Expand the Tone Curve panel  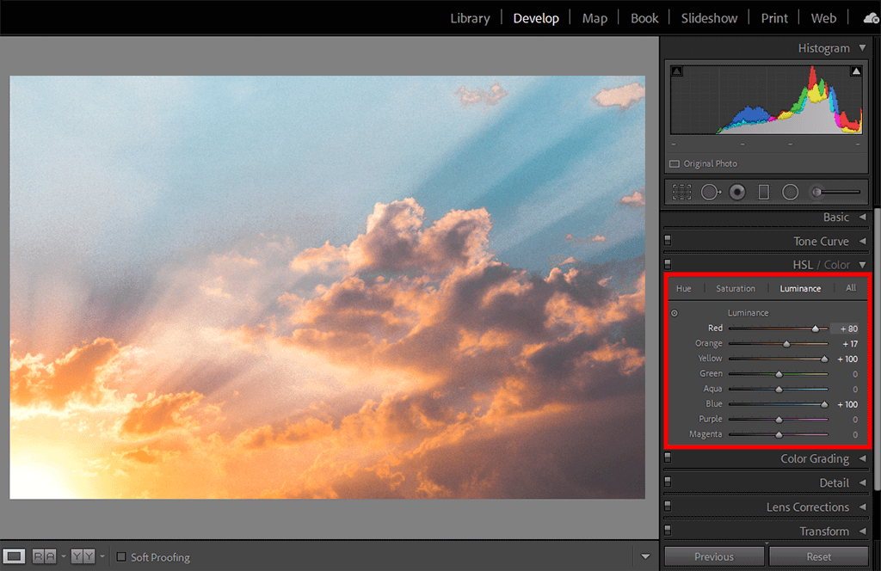tap(862, 241)
